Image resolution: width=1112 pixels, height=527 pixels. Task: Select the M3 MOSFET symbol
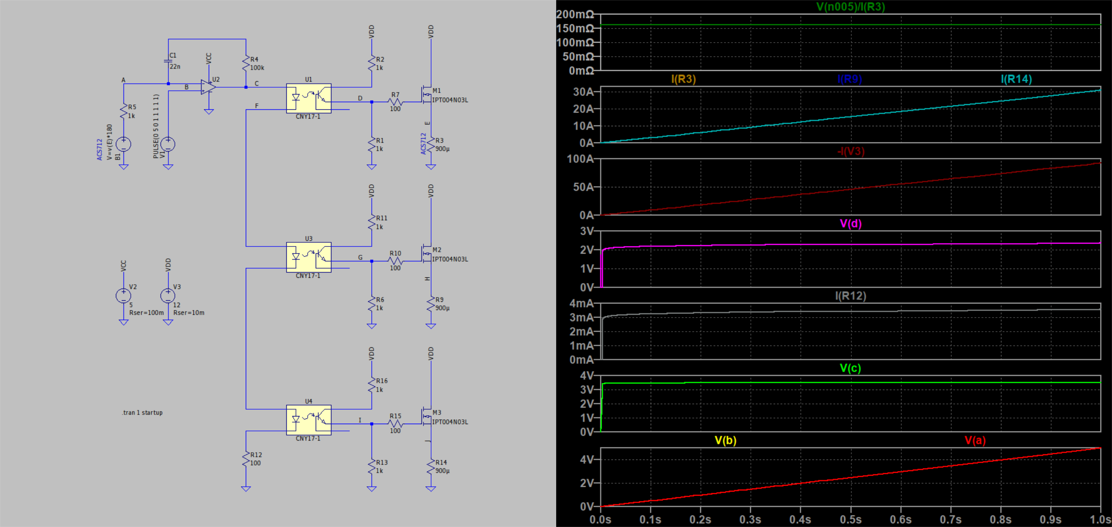(426, 417)
